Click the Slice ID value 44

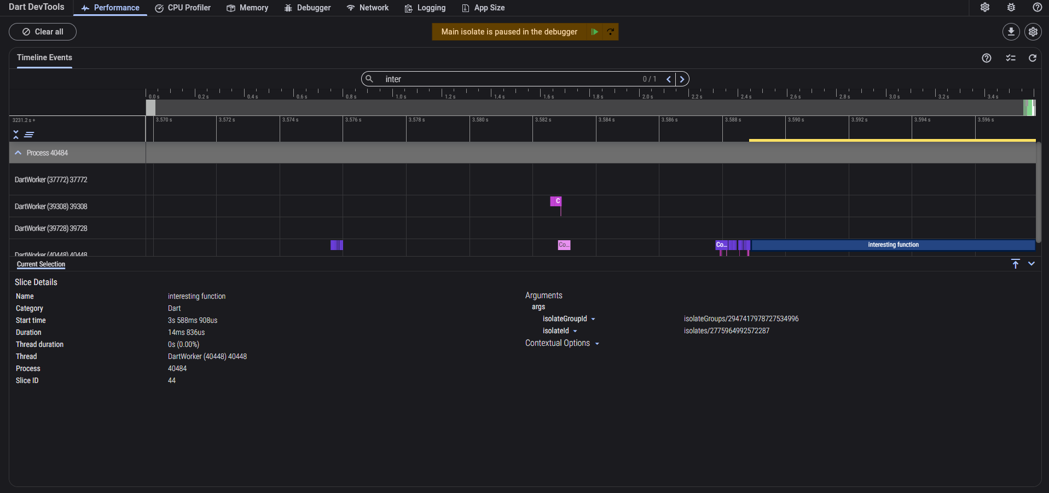pyautogui.click(x=172, y=380)
